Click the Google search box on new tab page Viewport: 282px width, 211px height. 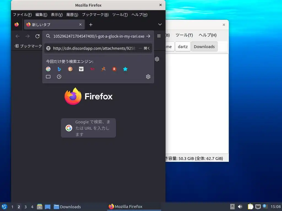[x=88, y=128]
